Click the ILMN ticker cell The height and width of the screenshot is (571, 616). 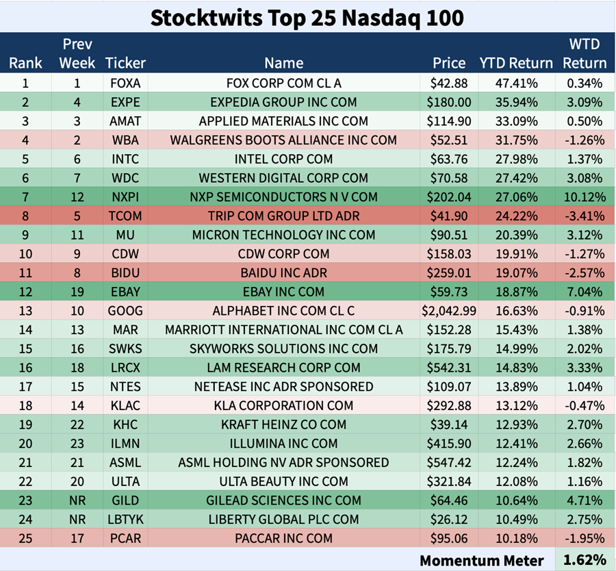125,444
